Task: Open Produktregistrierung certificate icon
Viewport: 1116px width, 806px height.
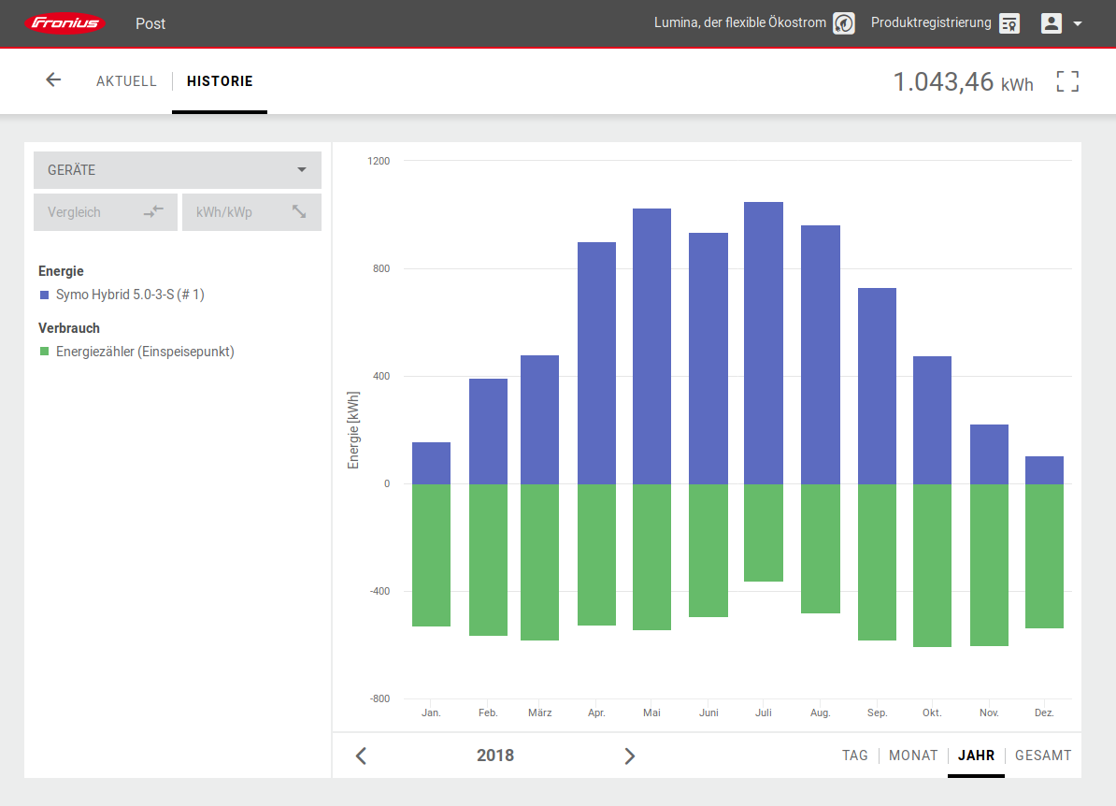Action: coord(1009,23)
